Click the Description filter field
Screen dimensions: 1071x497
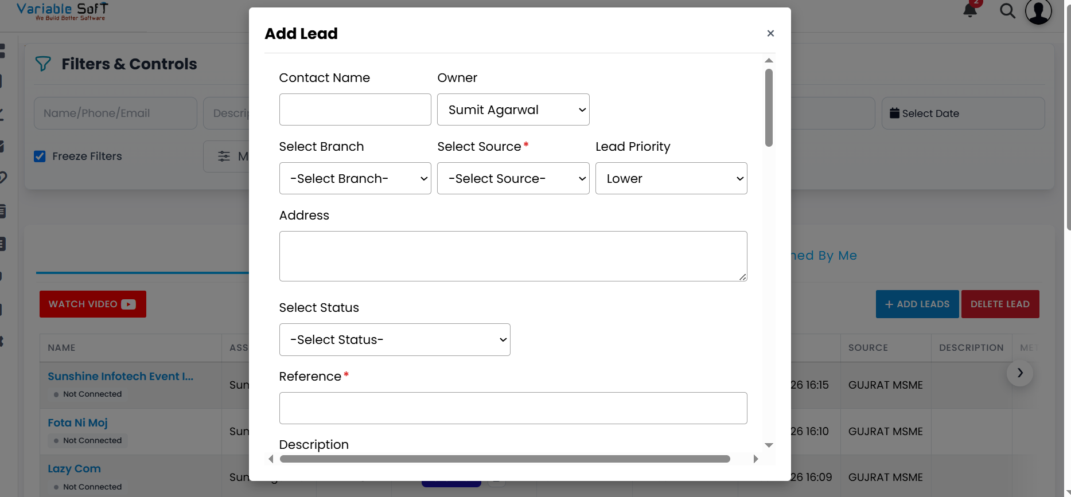click(x=227, y=113)
